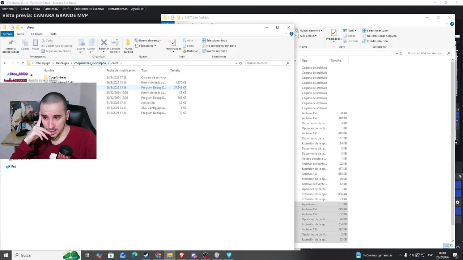Click Cambiar nombre icon
Image resolution: width=463 pixels, height=260 pixels.
[115, 43]
